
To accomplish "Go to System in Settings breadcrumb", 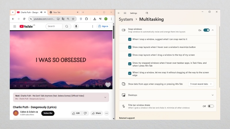I will point(126,19).
